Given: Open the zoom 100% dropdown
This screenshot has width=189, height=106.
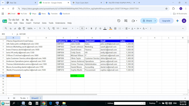Looking at the screenshot, I should [31, 28].
